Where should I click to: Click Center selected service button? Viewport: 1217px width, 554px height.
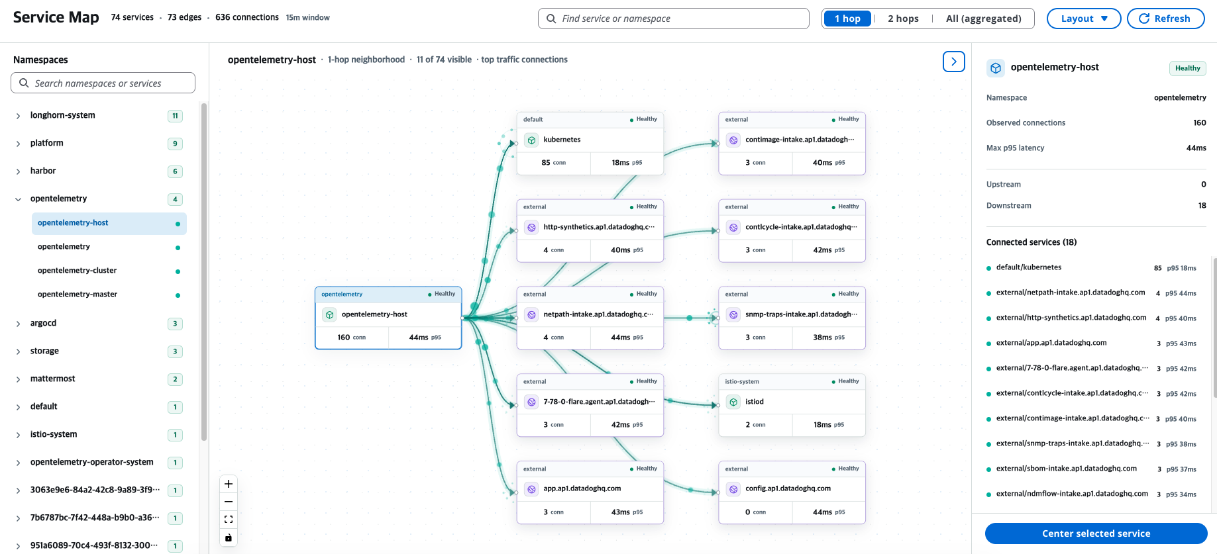[1096, 533]
